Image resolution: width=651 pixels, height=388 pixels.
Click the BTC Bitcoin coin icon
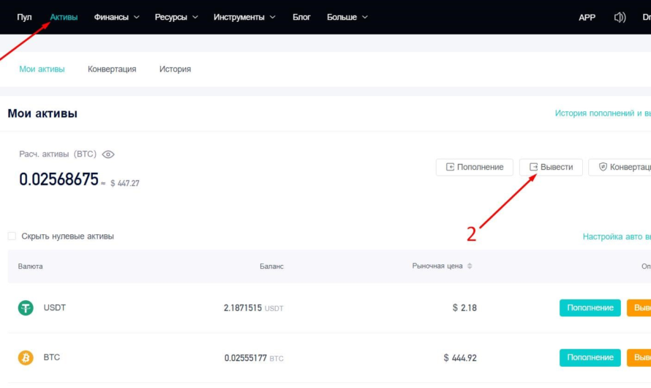(x=26, y=358)
